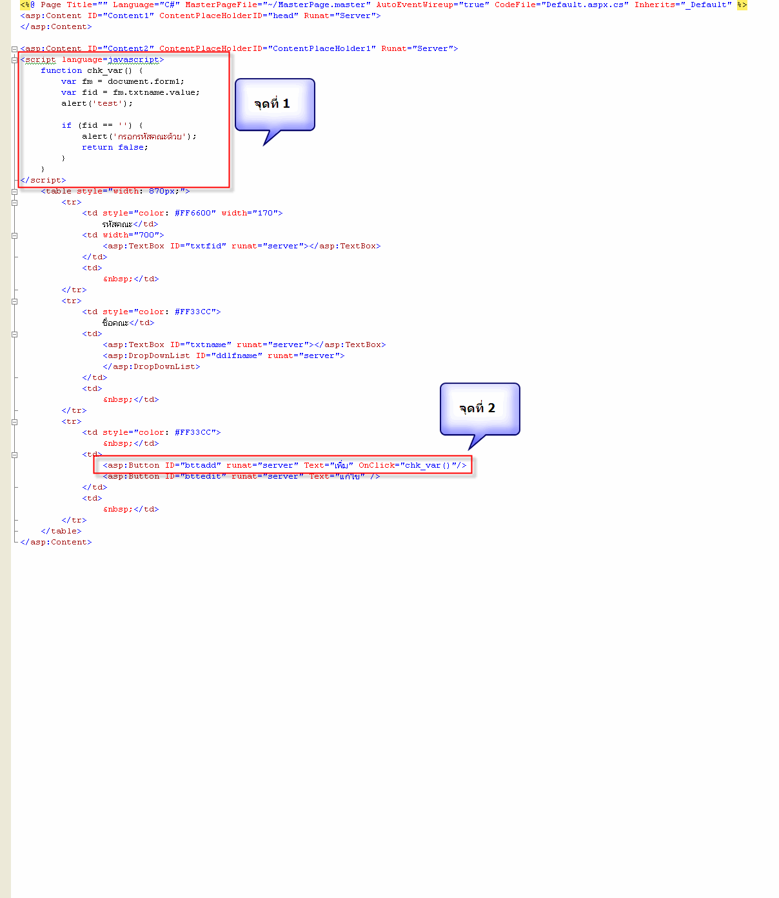This screenshot has width=779, height=898.
Task: Click the line "var fm = document.form1;"
Action: point(123,81)
